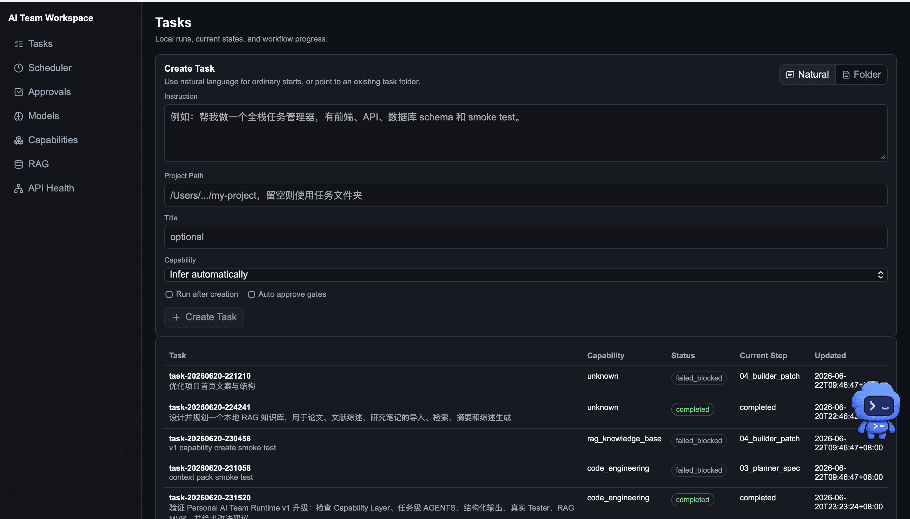
Task: Click updated timestamp 2026-06-20T23:23:24+08:00
Action: pos(848,502)
